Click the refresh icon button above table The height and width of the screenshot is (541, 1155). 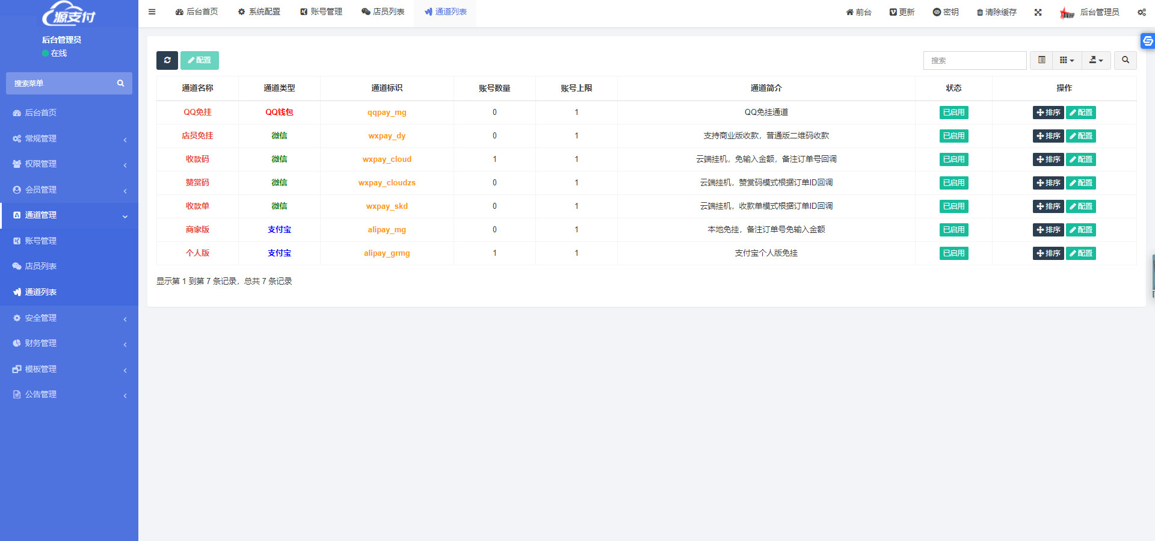click(x=167, y=60)
